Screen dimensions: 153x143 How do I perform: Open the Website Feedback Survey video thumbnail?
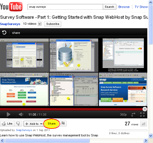point(123,55)
